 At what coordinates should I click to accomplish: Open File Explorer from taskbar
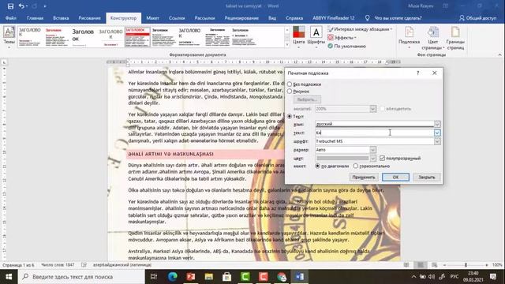[208, 277]
